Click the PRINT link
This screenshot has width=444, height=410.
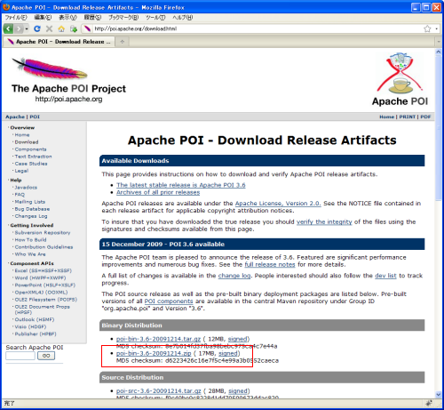point(408,117)
